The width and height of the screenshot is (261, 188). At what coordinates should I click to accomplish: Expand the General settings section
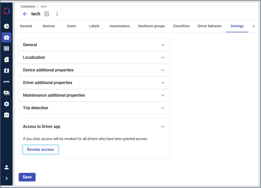tap(94, 45)
